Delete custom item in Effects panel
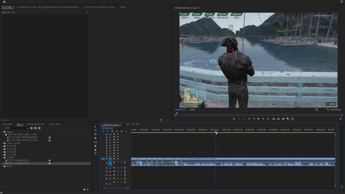The image size is (345, 194). click(x=88, y=189)
